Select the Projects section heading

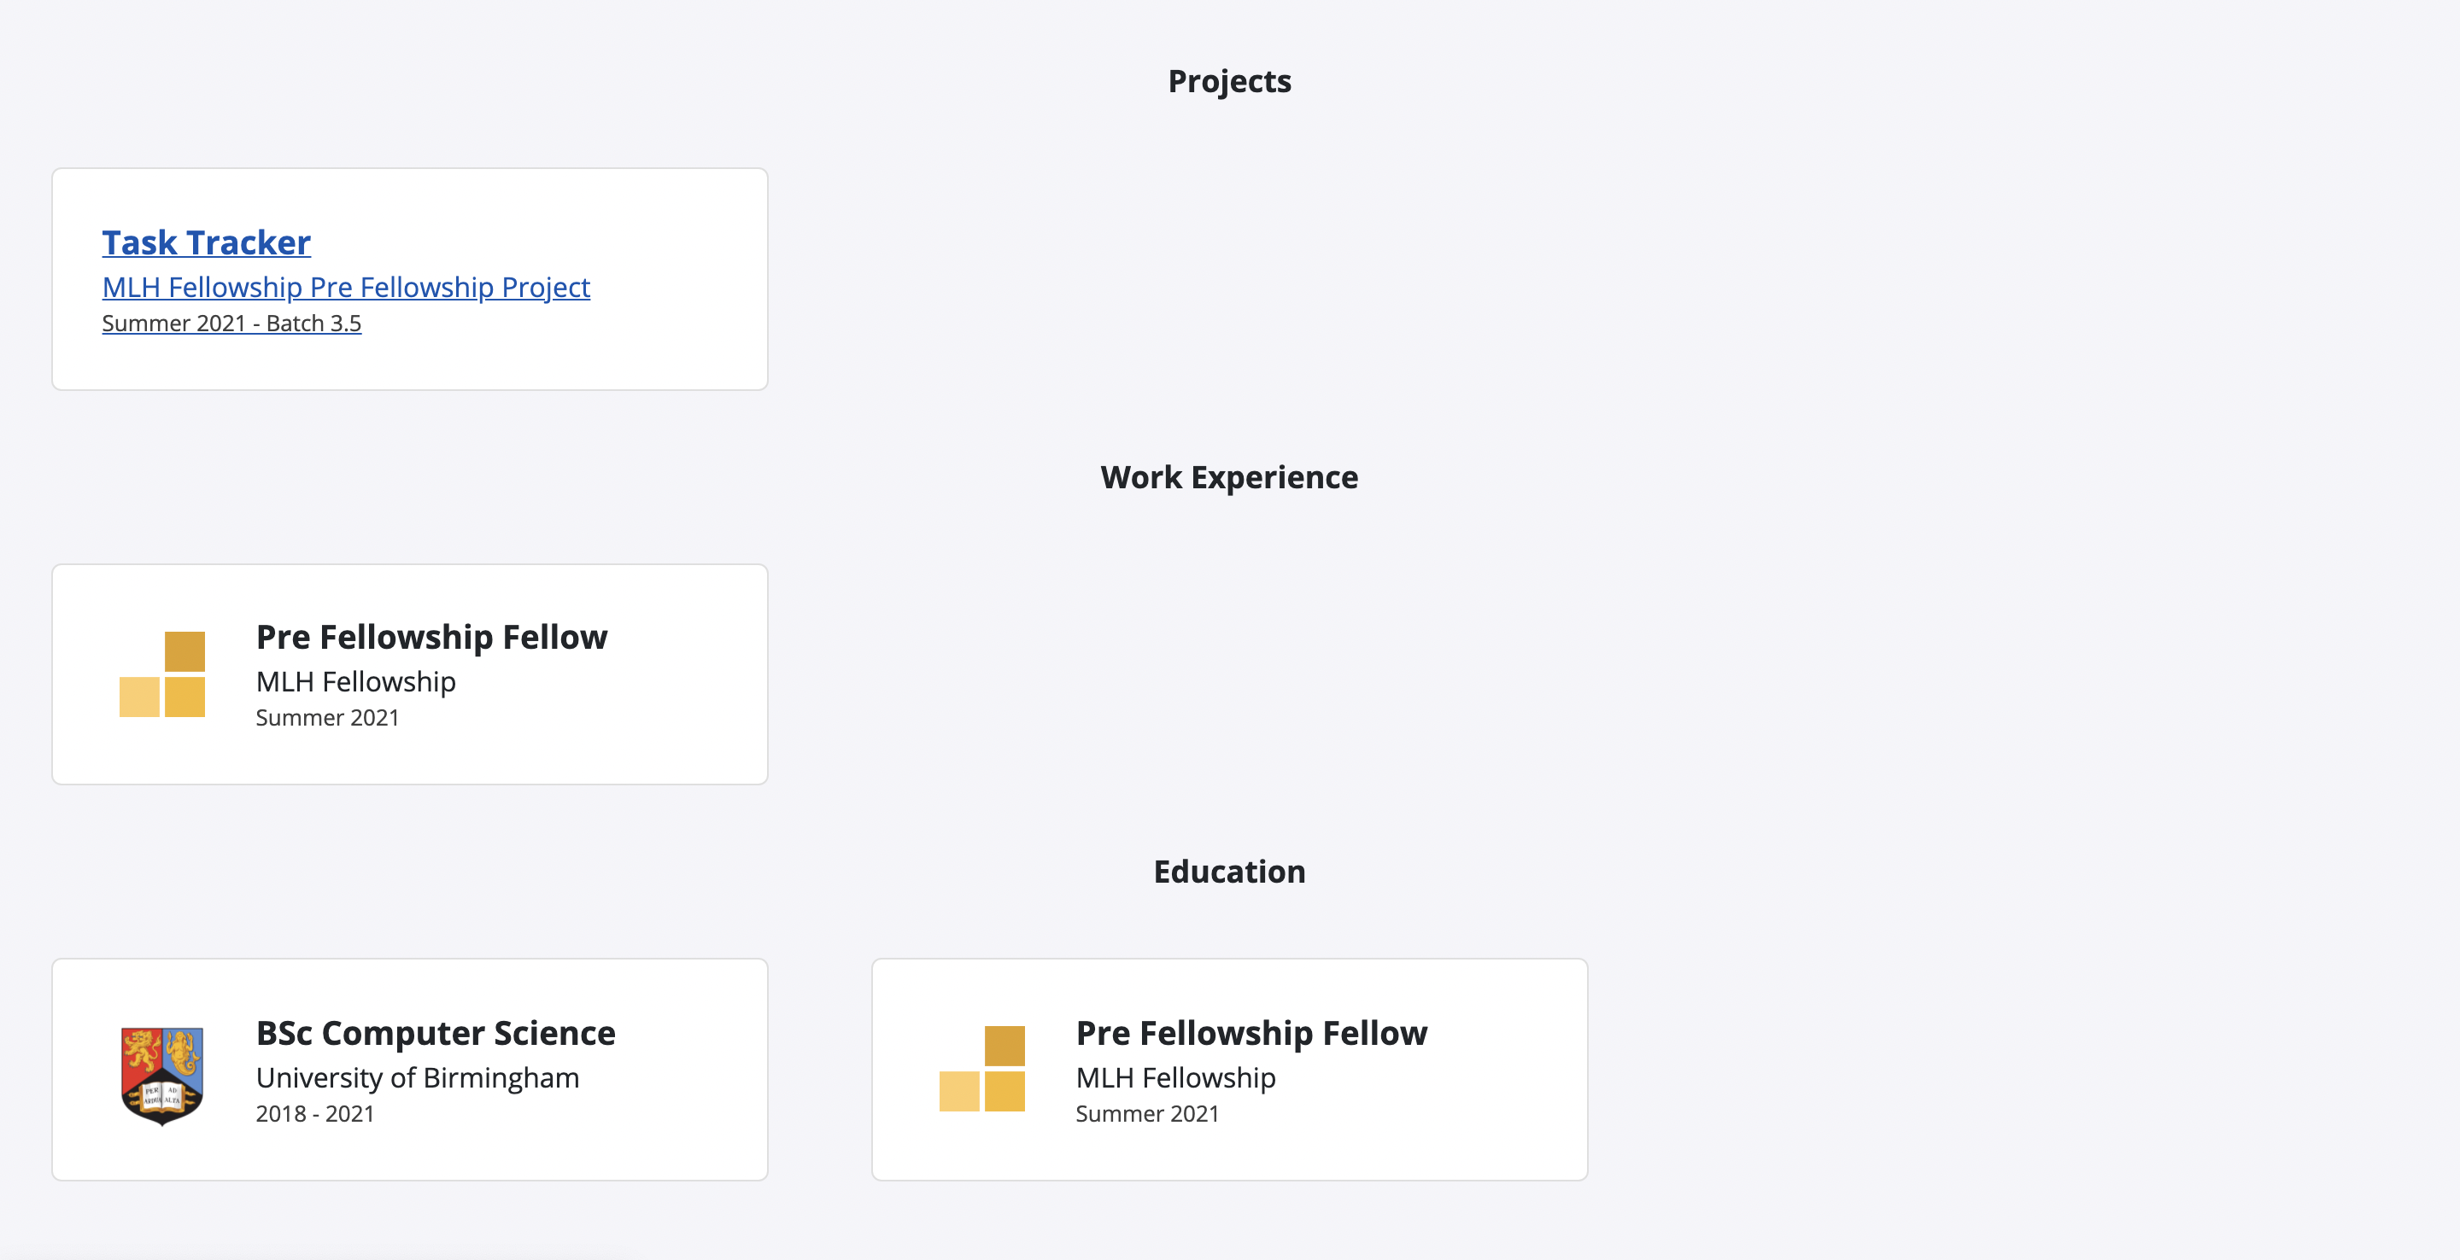point(1229,81)
